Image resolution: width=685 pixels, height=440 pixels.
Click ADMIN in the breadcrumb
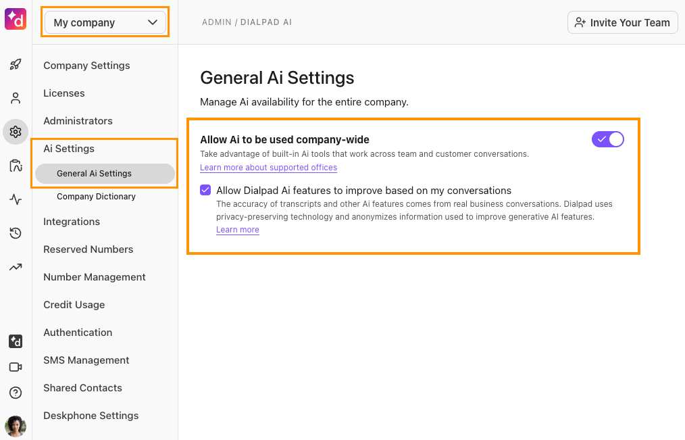click(x=217, y=22)
